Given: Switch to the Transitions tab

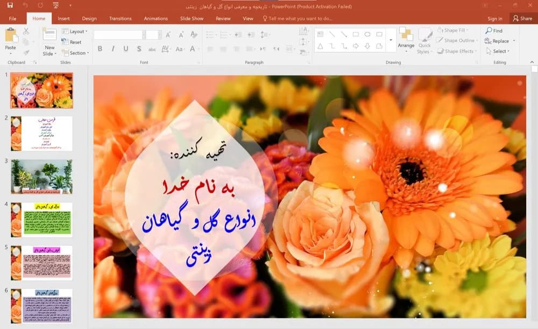Looking at the screenshot, I should point(120,18).
